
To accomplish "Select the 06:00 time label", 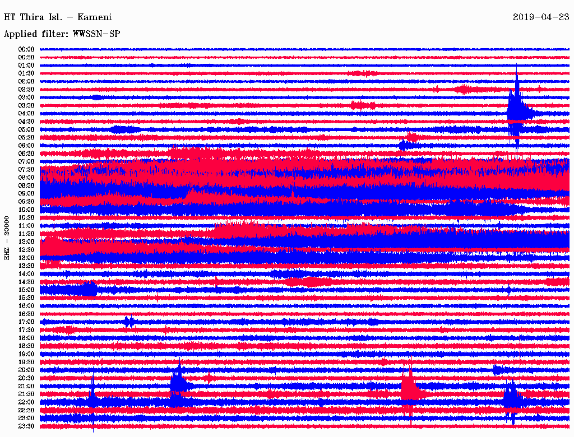I will coord(26,145).
